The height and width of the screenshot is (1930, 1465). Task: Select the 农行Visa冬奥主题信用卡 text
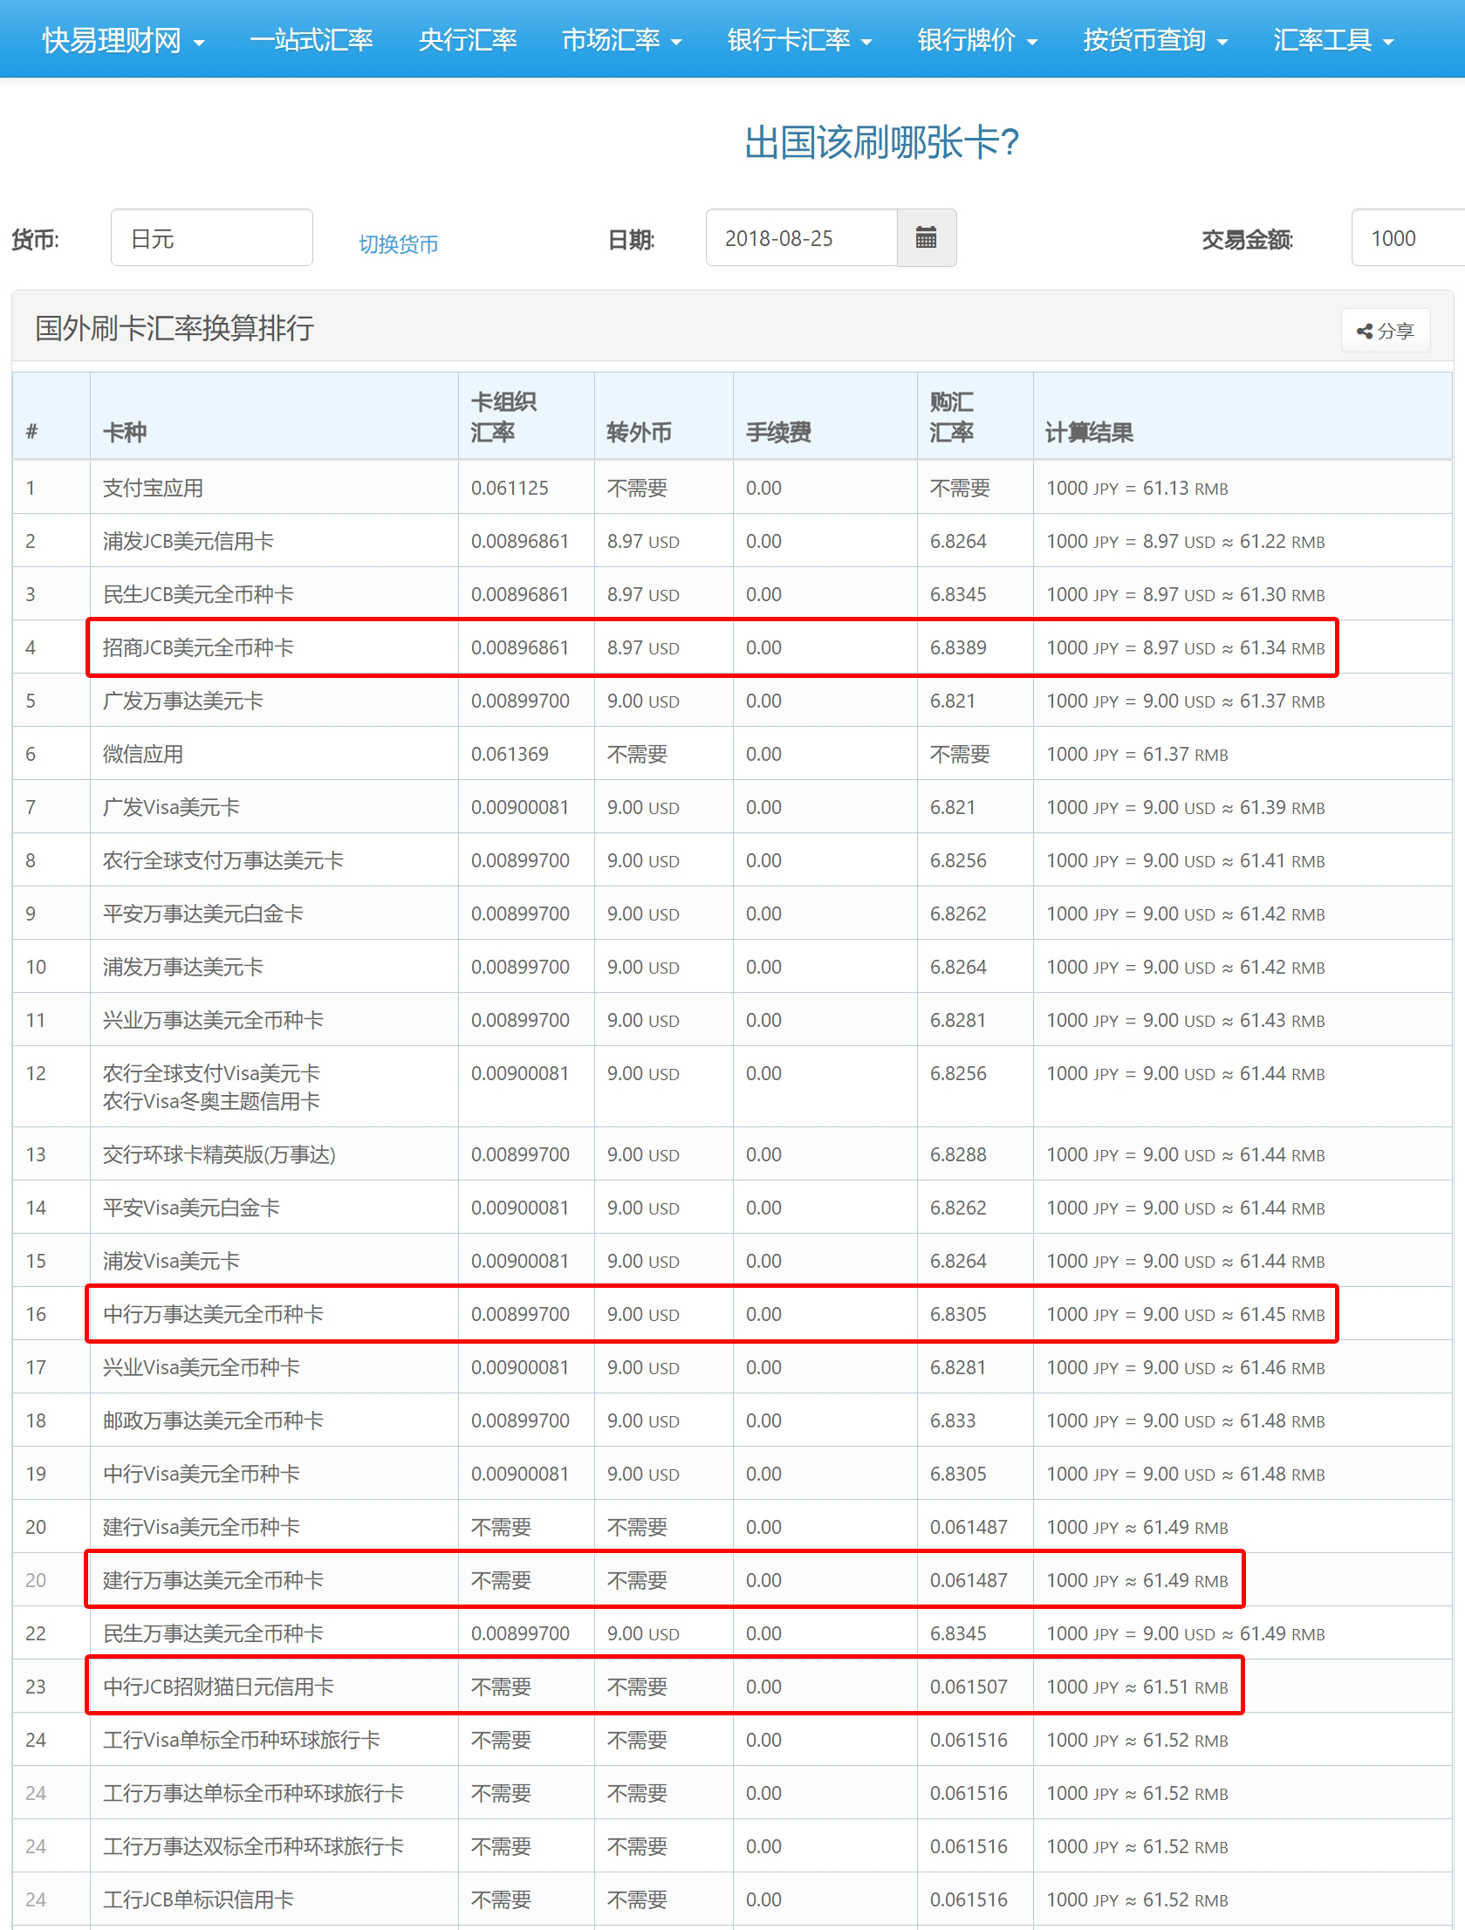point(211,1101)
